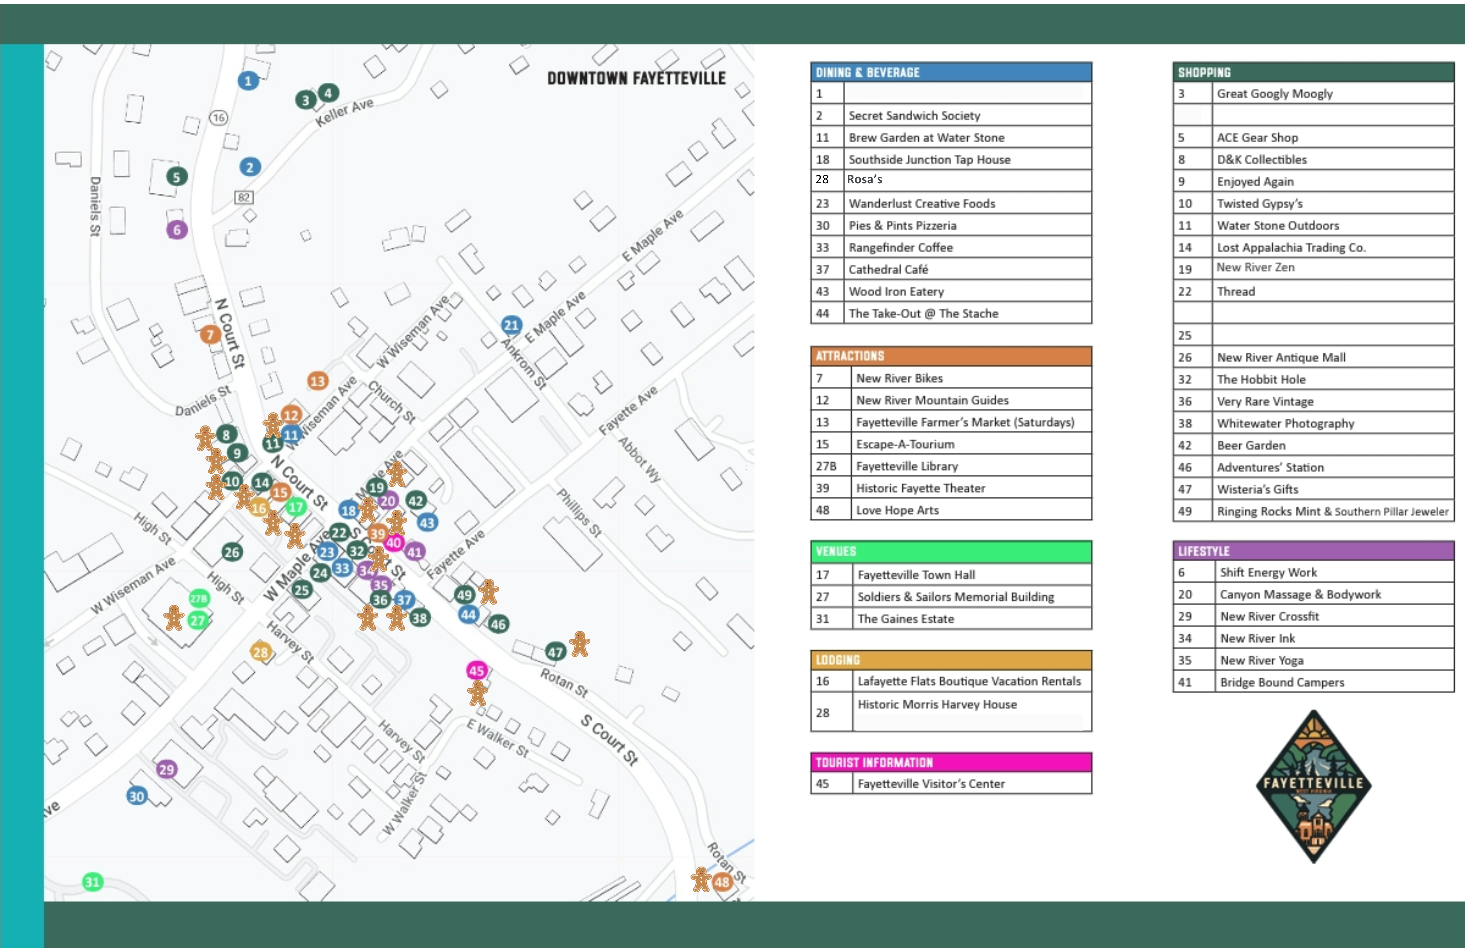The width and height of the screenshot is (1465, 948).
Task: Select Pies & Pints Pizzeria entry
Action: coord(951,225)
